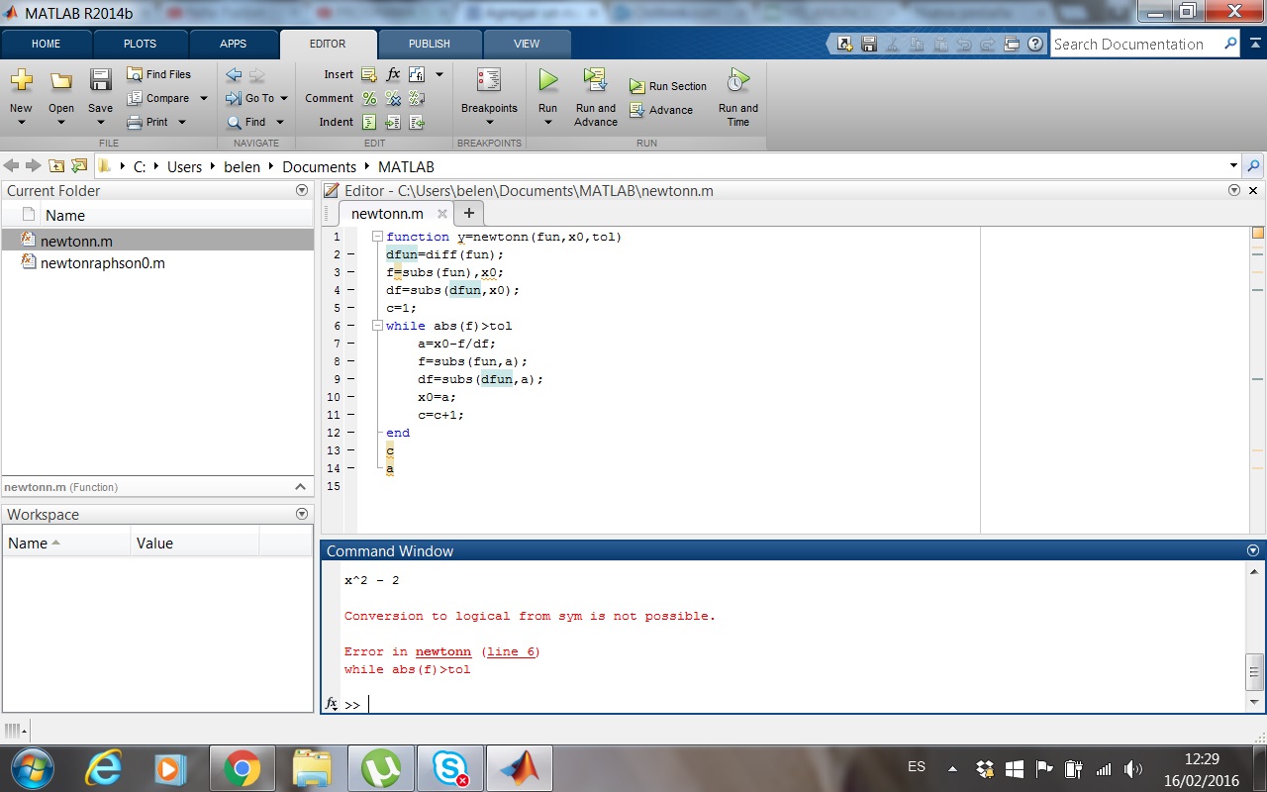Click the Windows Start button
1267x792 pixels.
[33, 768]
